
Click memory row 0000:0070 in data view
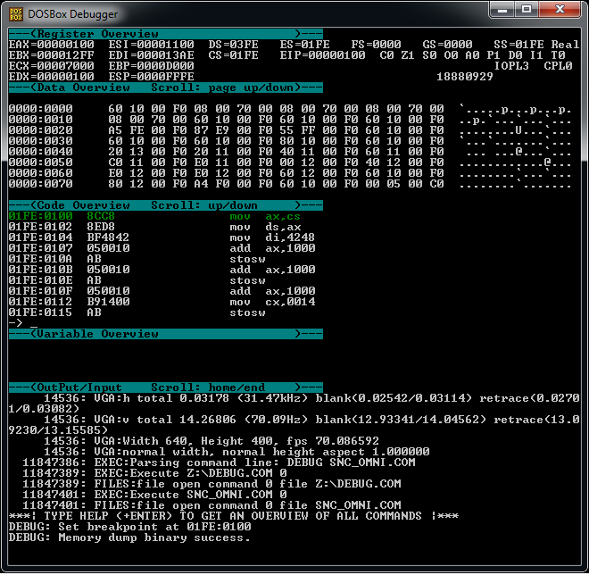[223, 184]
